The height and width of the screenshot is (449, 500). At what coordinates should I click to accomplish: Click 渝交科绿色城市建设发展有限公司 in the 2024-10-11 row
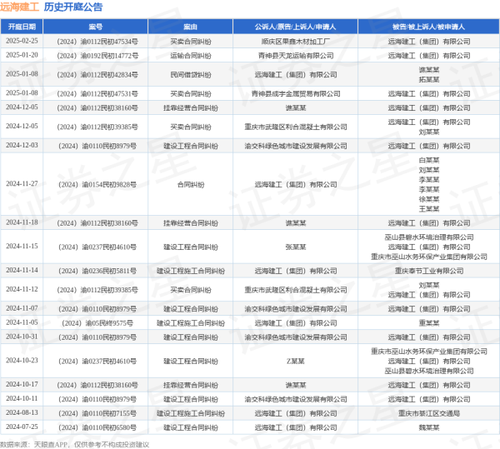tap(295, 399)
